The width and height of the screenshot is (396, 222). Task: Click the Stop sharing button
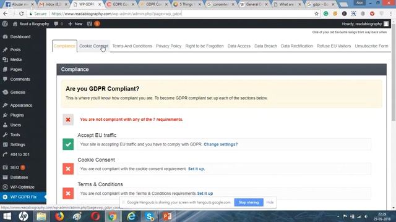pyautogui.click(x=249, y=202)
